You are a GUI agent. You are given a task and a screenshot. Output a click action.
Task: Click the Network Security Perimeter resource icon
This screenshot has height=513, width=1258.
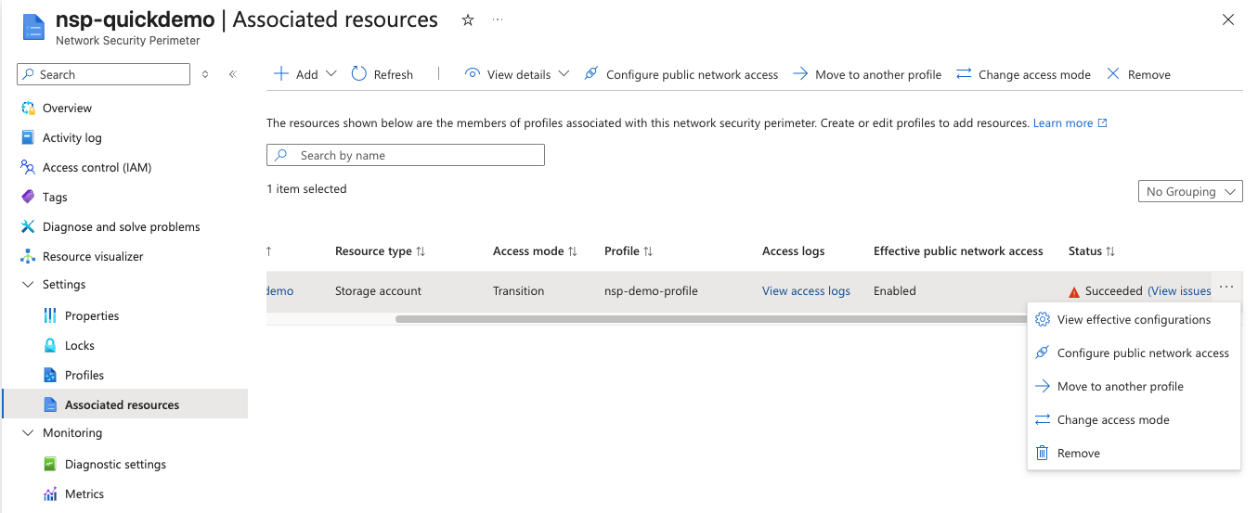[x=34, y=26]
